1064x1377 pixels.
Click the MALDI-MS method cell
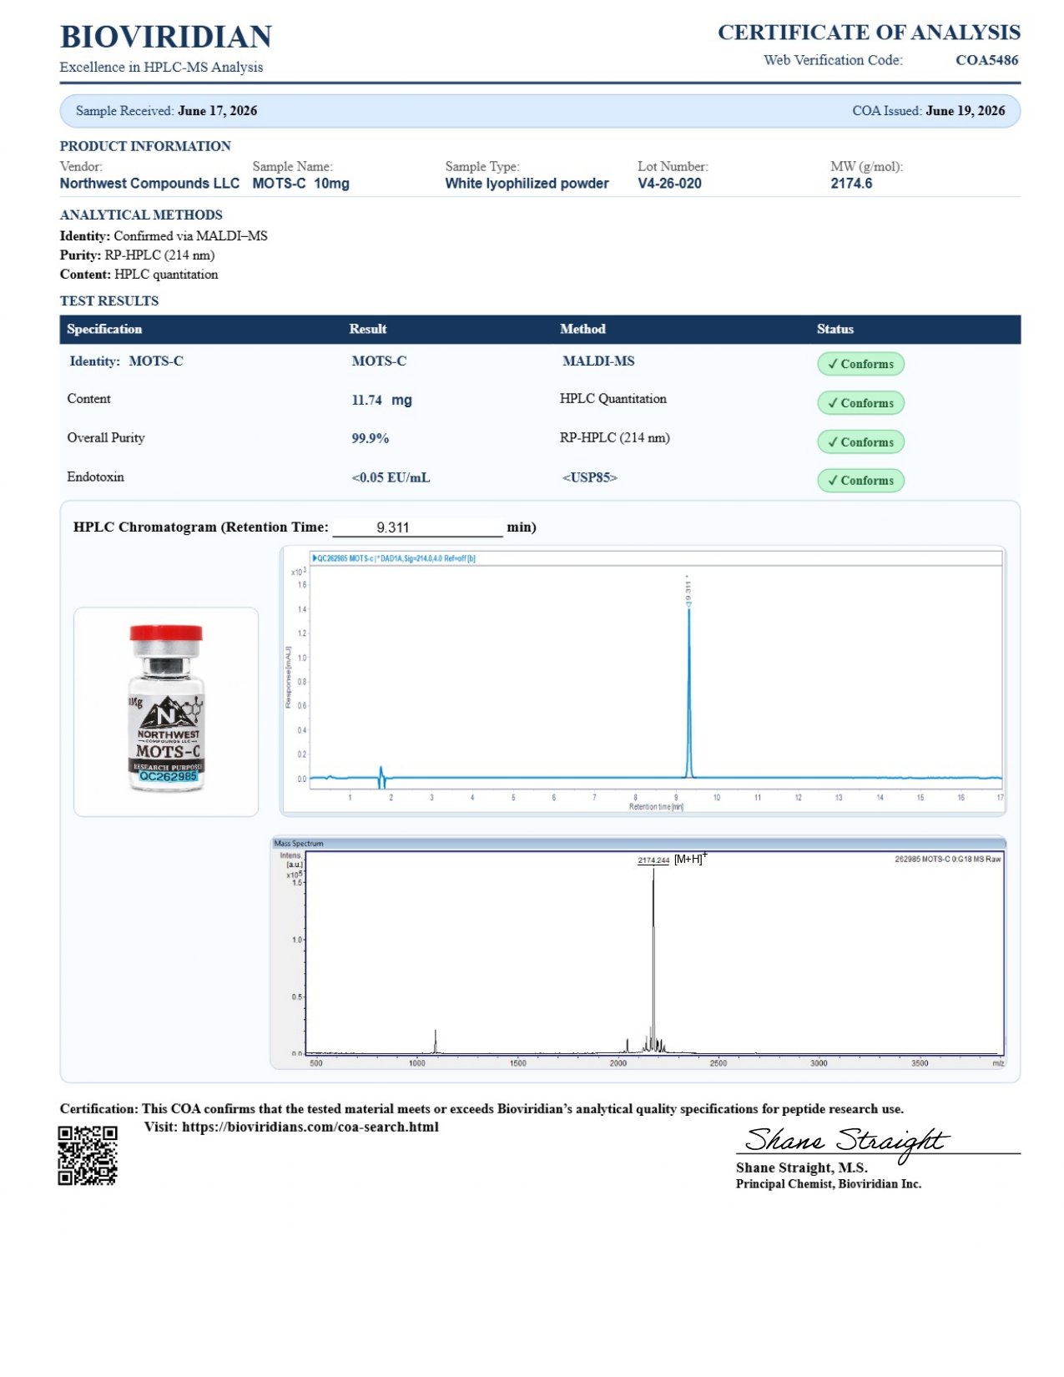click(x=598, y=361)
